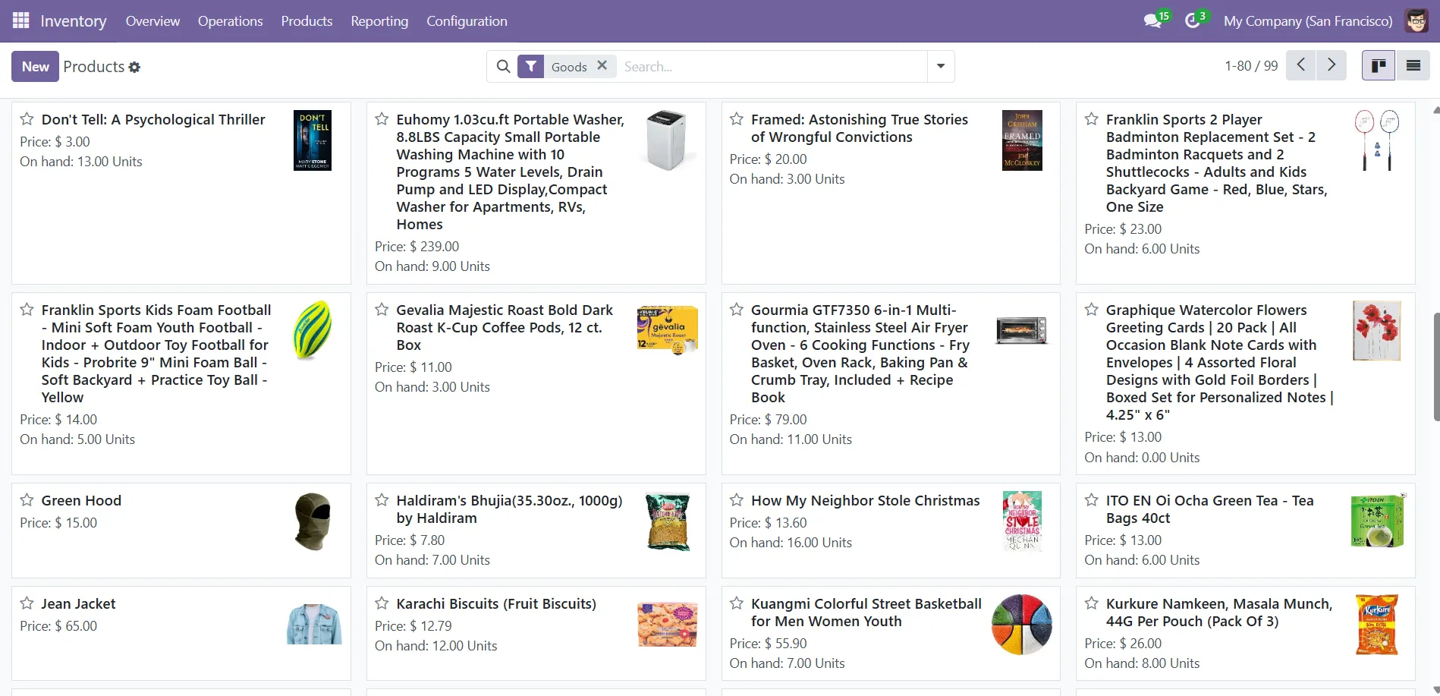Image resolution: width=1440 pixels, height=696 pixels.
Task: Mark Framed: Astonishing True Stories as favorite
Action: point(737,119)
